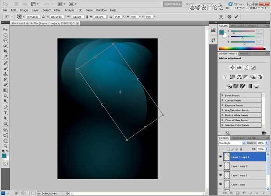Select the Pen tool
Screen dimensions: 271x196
pos(5,107)
